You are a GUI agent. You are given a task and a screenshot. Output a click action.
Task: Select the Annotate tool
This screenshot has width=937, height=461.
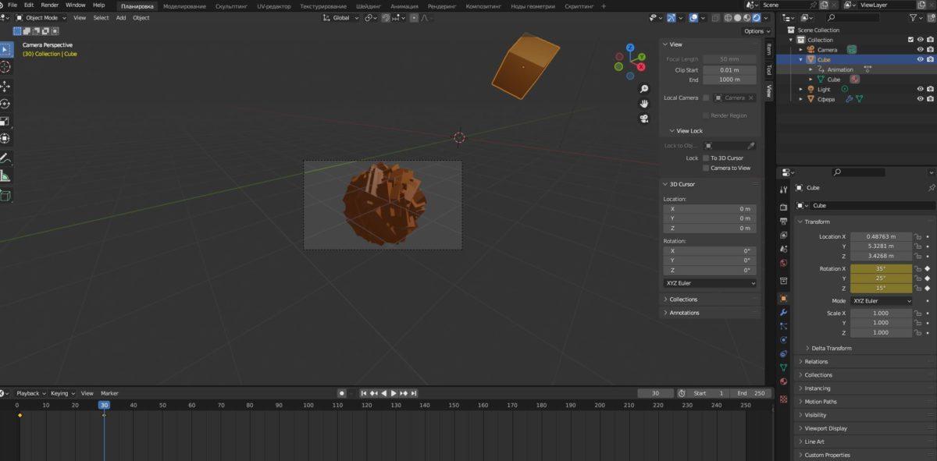point(5,158)
